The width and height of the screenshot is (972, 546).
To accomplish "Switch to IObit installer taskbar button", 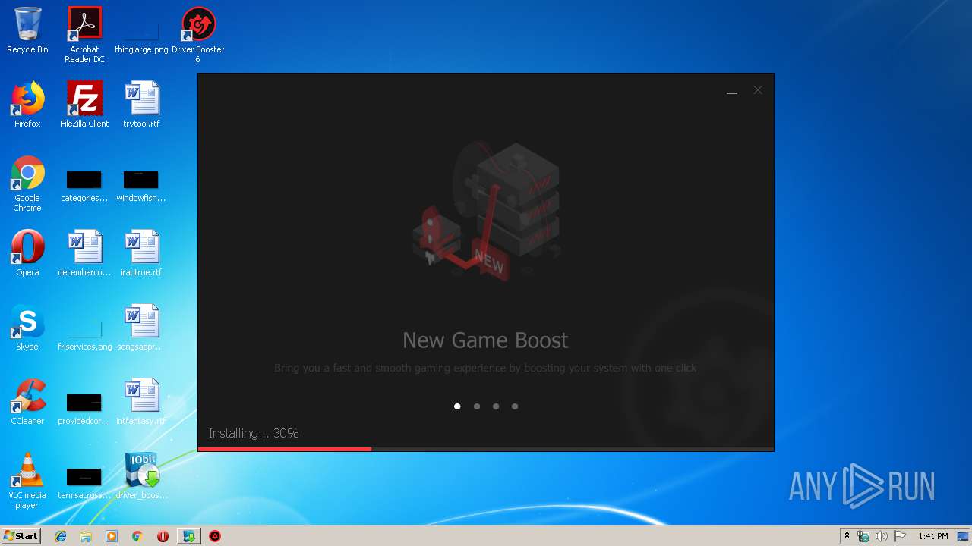I will (x=188, y=536).
